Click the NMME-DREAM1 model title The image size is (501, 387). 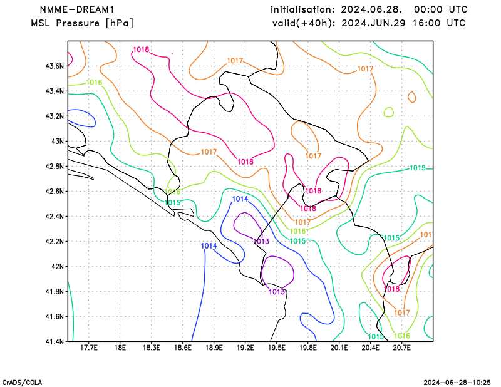click(x=76, y=9)
